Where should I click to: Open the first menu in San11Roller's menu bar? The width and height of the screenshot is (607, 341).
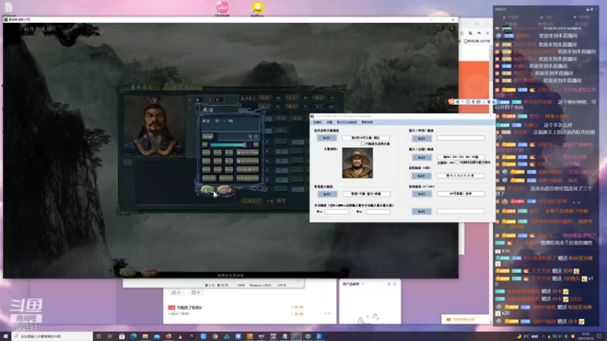point(317,122)
